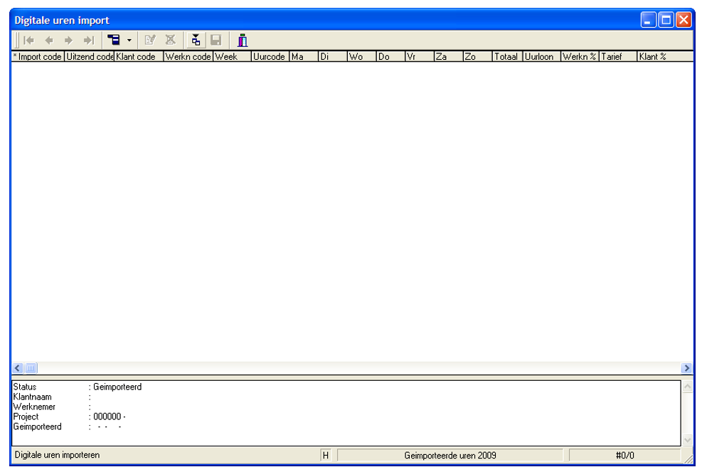The image size is (702, 472).
Task: Click the right horizontal scrollbar arrow
Action: (x=687, y=368)
